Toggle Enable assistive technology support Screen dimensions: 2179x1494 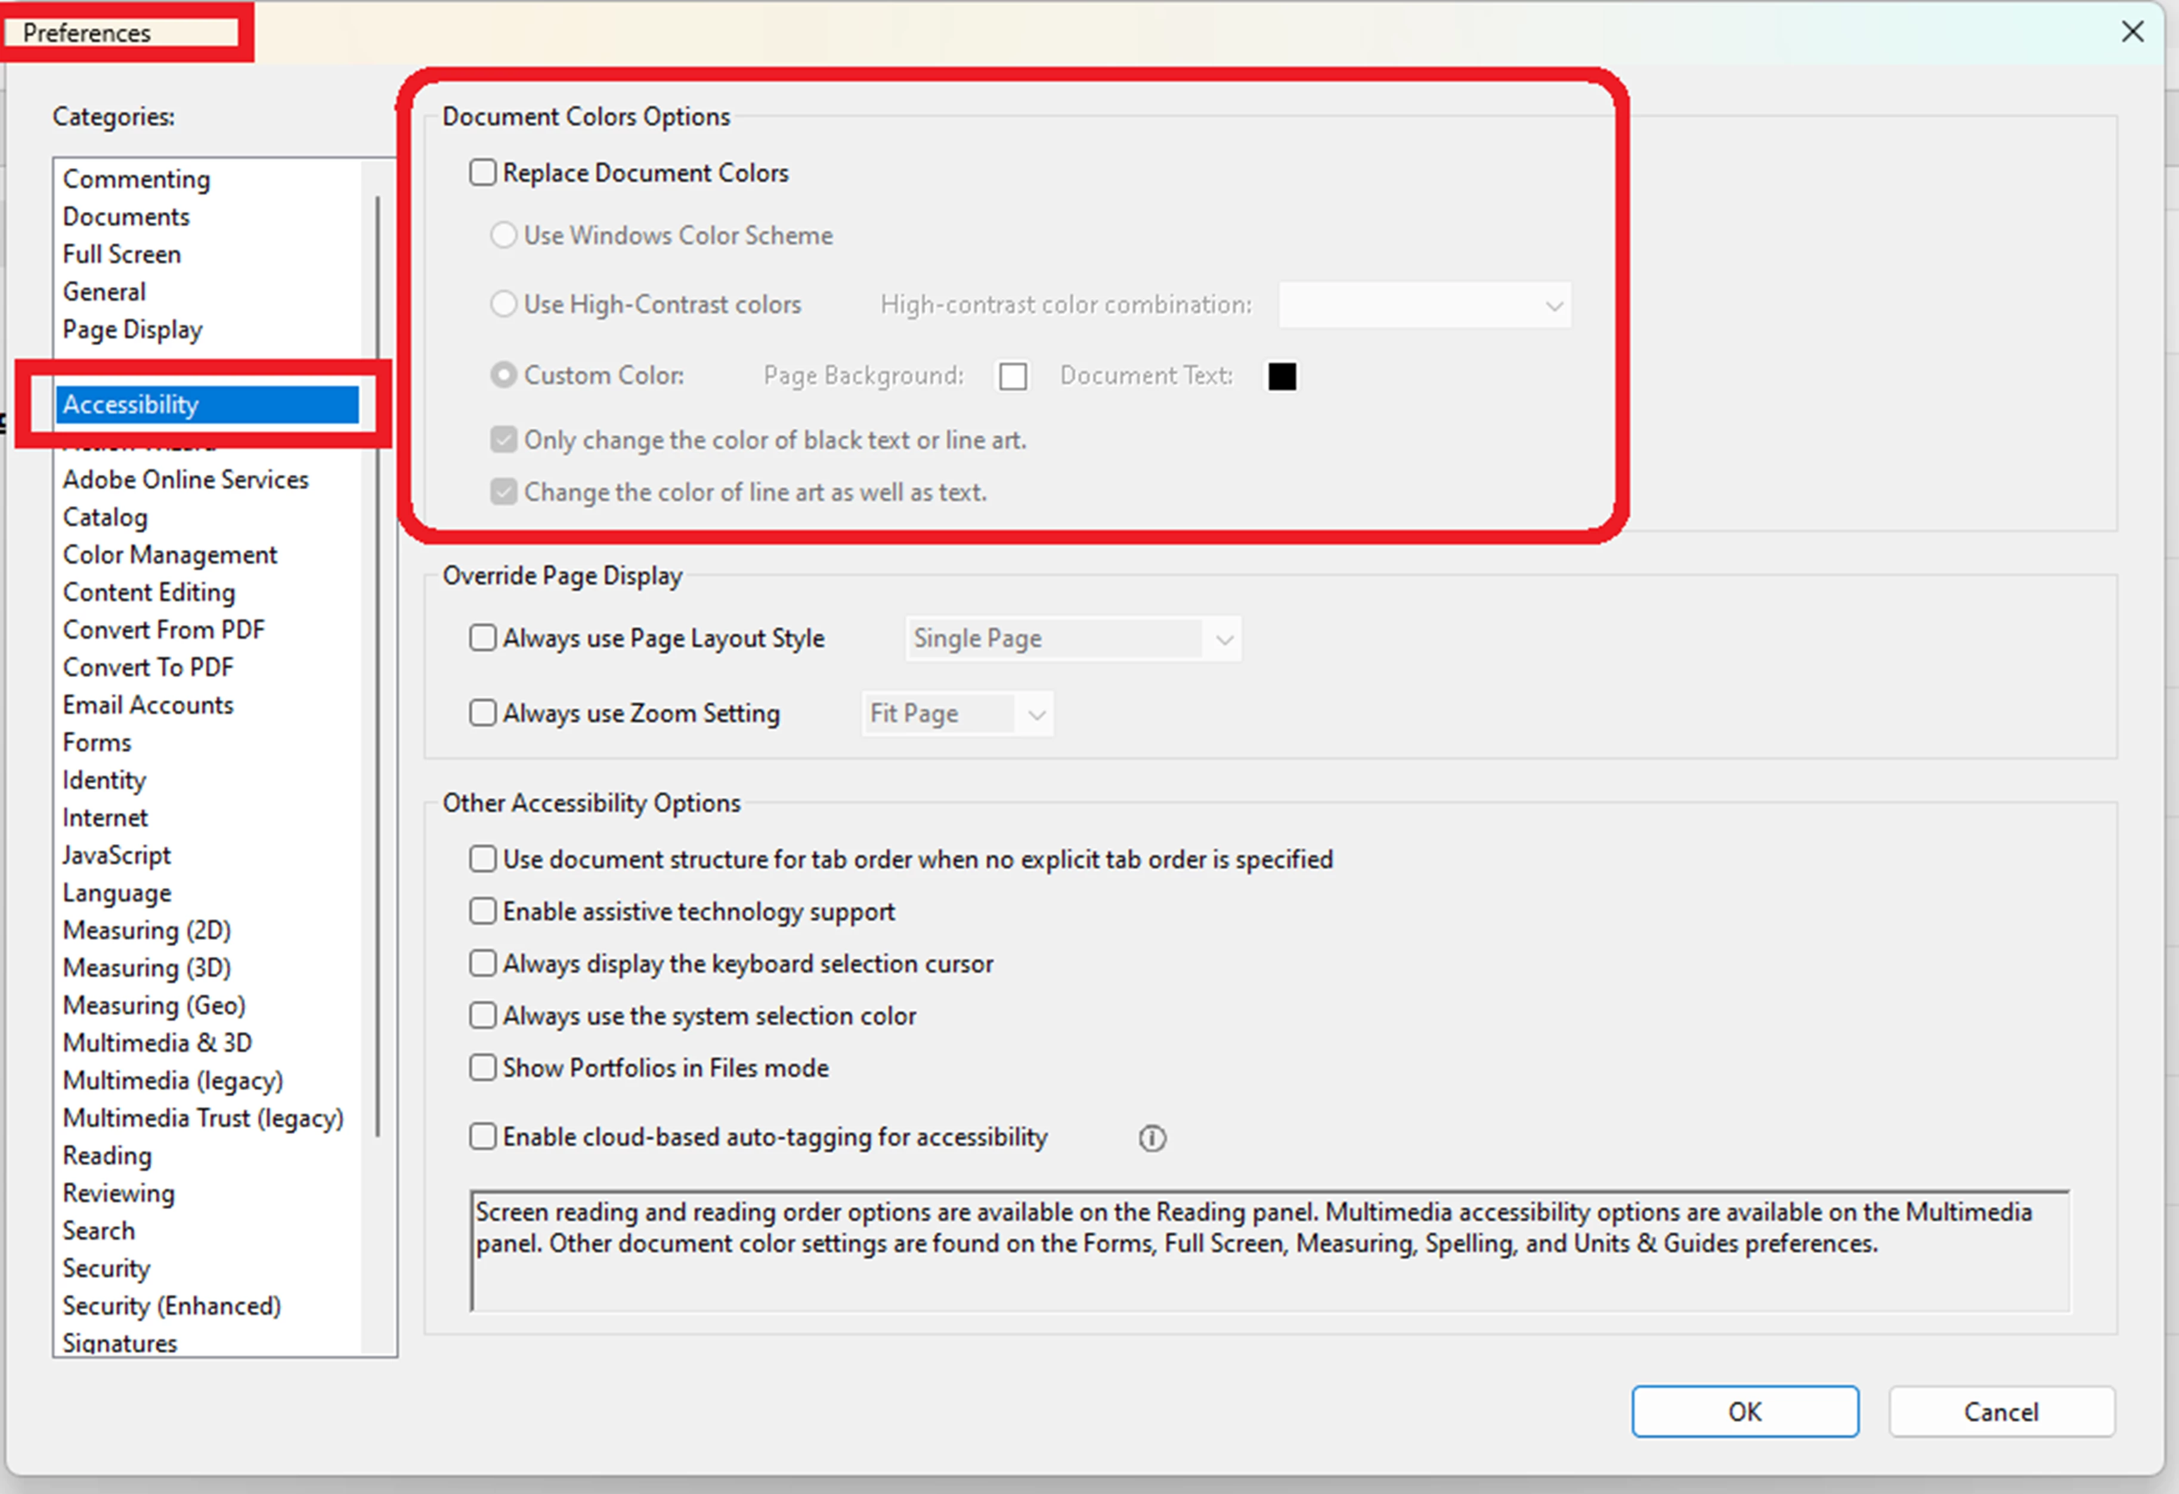point(483,911)
